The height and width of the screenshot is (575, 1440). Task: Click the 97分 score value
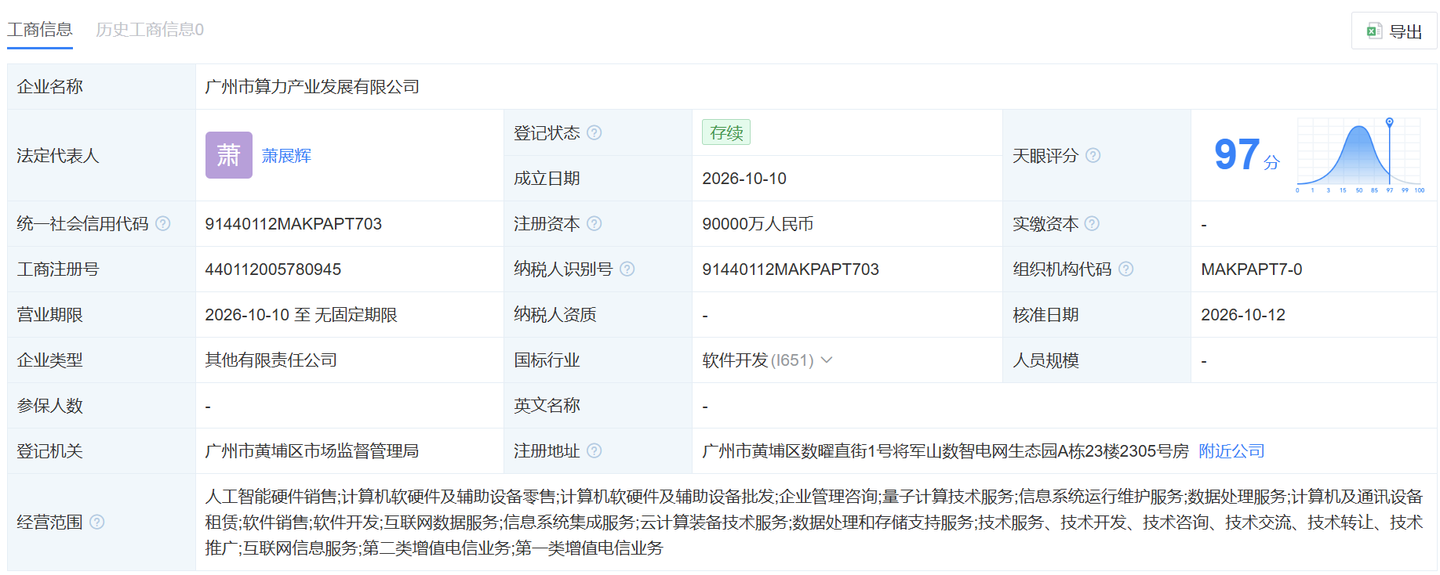[1246, 154]
